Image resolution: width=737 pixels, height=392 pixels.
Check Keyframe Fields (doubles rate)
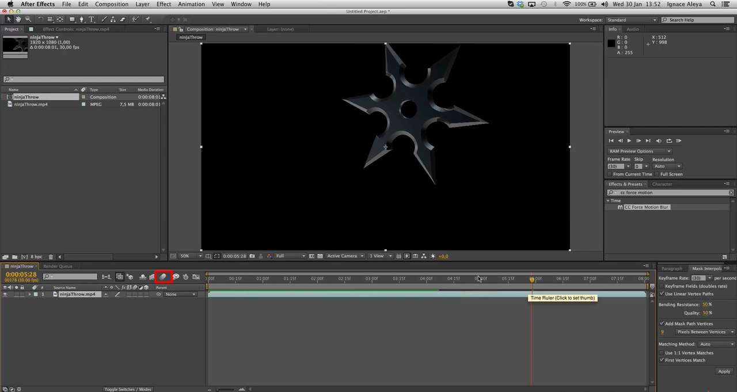point(662,286)
